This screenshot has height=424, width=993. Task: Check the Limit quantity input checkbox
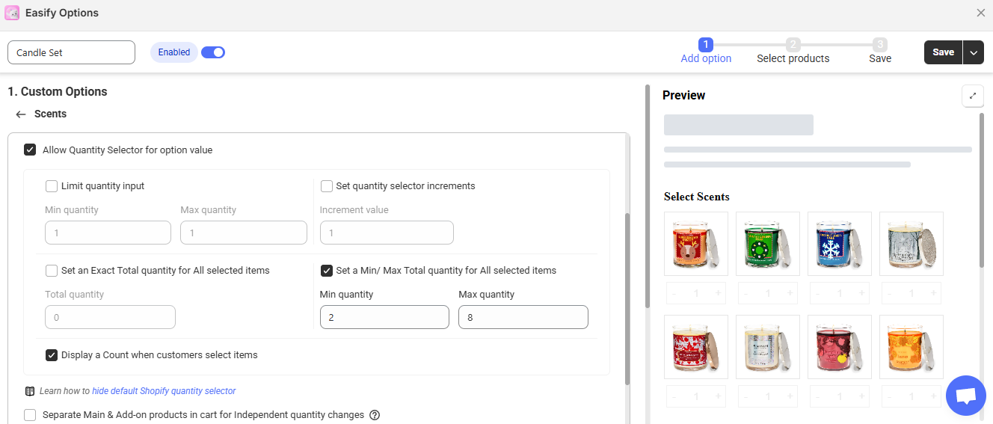tap(52, 186)
